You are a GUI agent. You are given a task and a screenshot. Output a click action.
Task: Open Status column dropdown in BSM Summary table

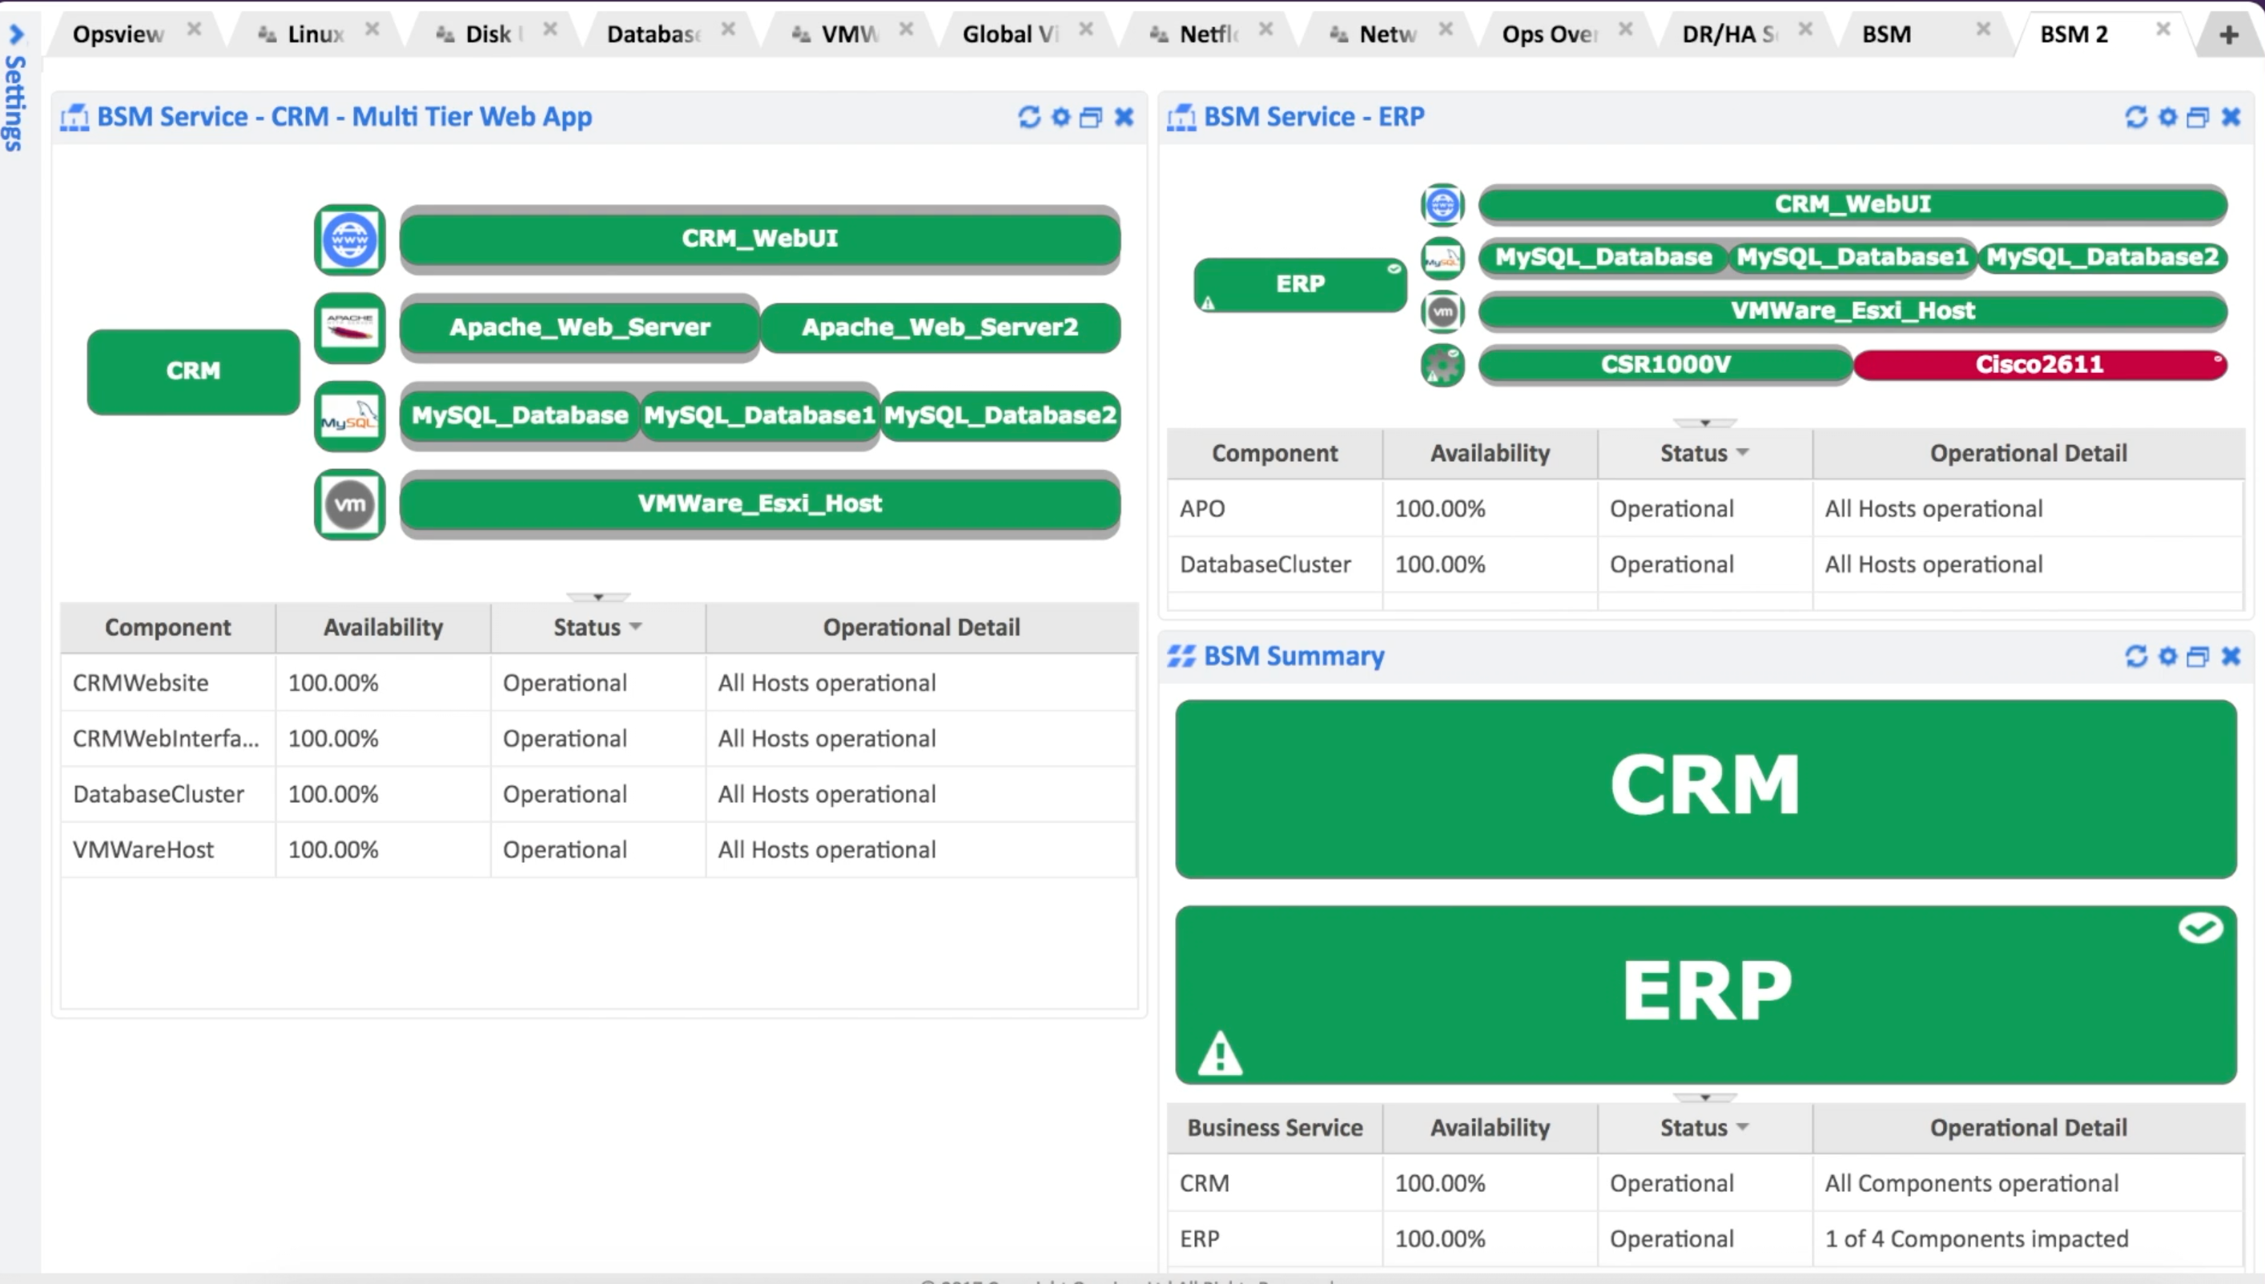[1743, 1127]
